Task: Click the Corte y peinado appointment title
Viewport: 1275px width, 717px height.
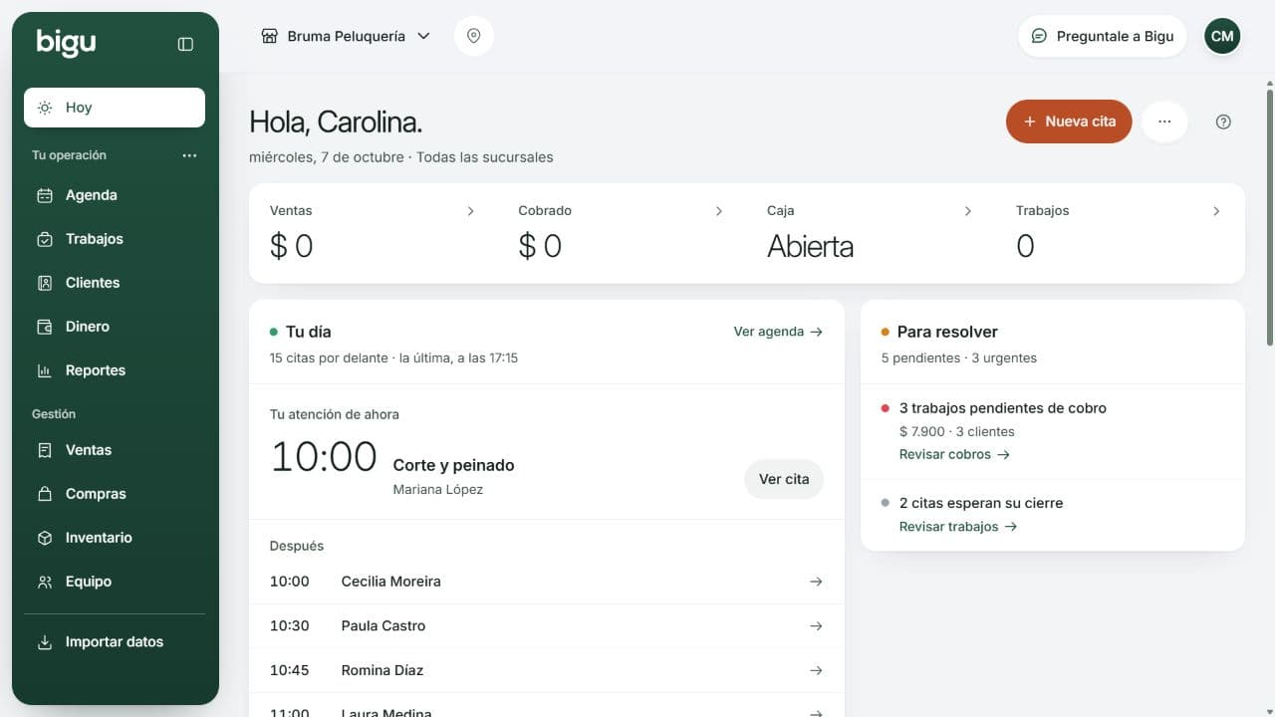Action: pos(454,465)
